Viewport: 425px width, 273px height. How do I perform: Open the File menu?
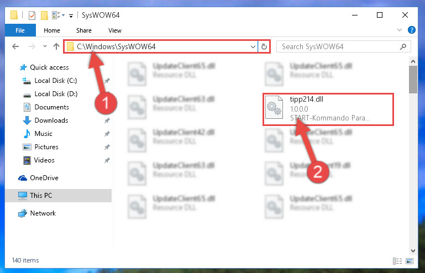tap(20, 30)
